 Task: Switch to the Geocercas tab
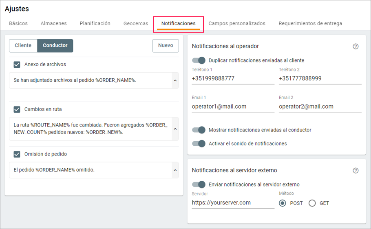(136, 23)
